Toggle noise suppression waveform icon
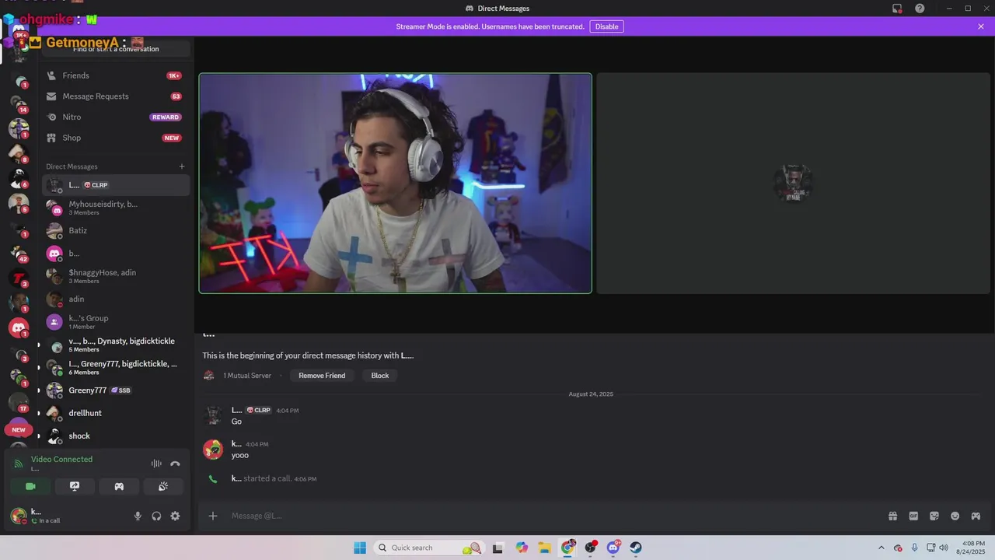The width and height of the screenshot is (995, 560). point(156,464)
